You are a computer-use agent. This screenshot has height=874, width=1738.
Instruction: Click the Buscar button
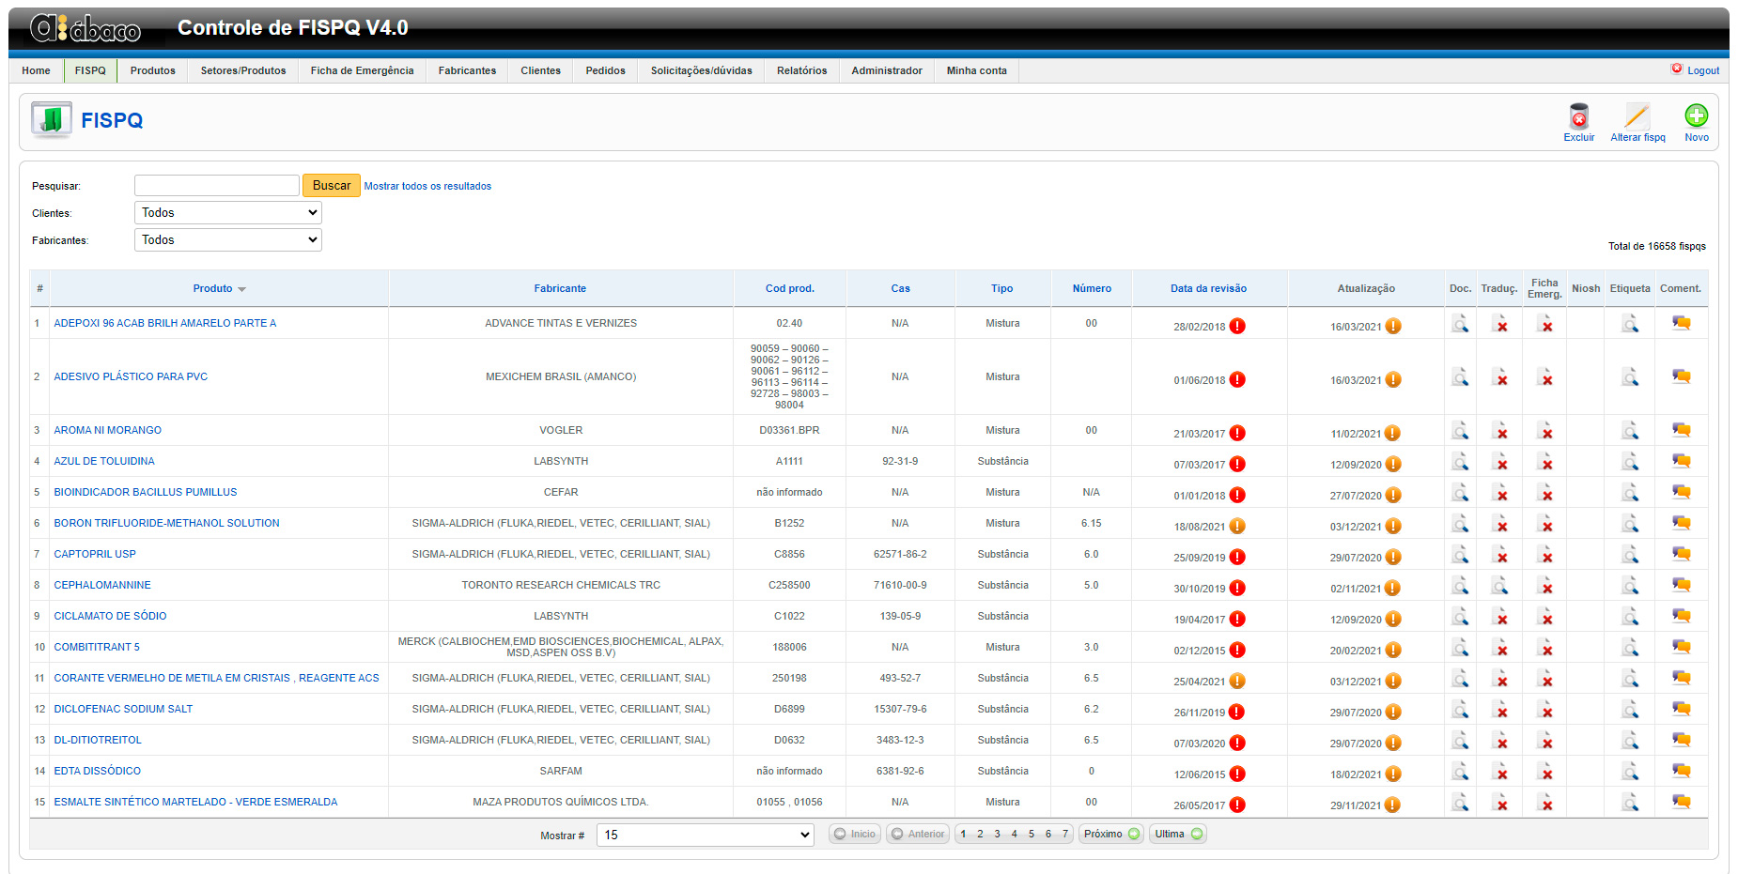coord(332,186)
